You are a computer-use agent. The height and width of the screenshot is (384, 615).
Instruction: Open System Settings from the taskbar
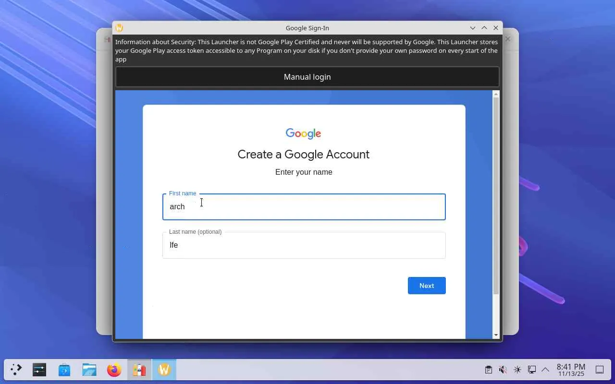point(39,370)
